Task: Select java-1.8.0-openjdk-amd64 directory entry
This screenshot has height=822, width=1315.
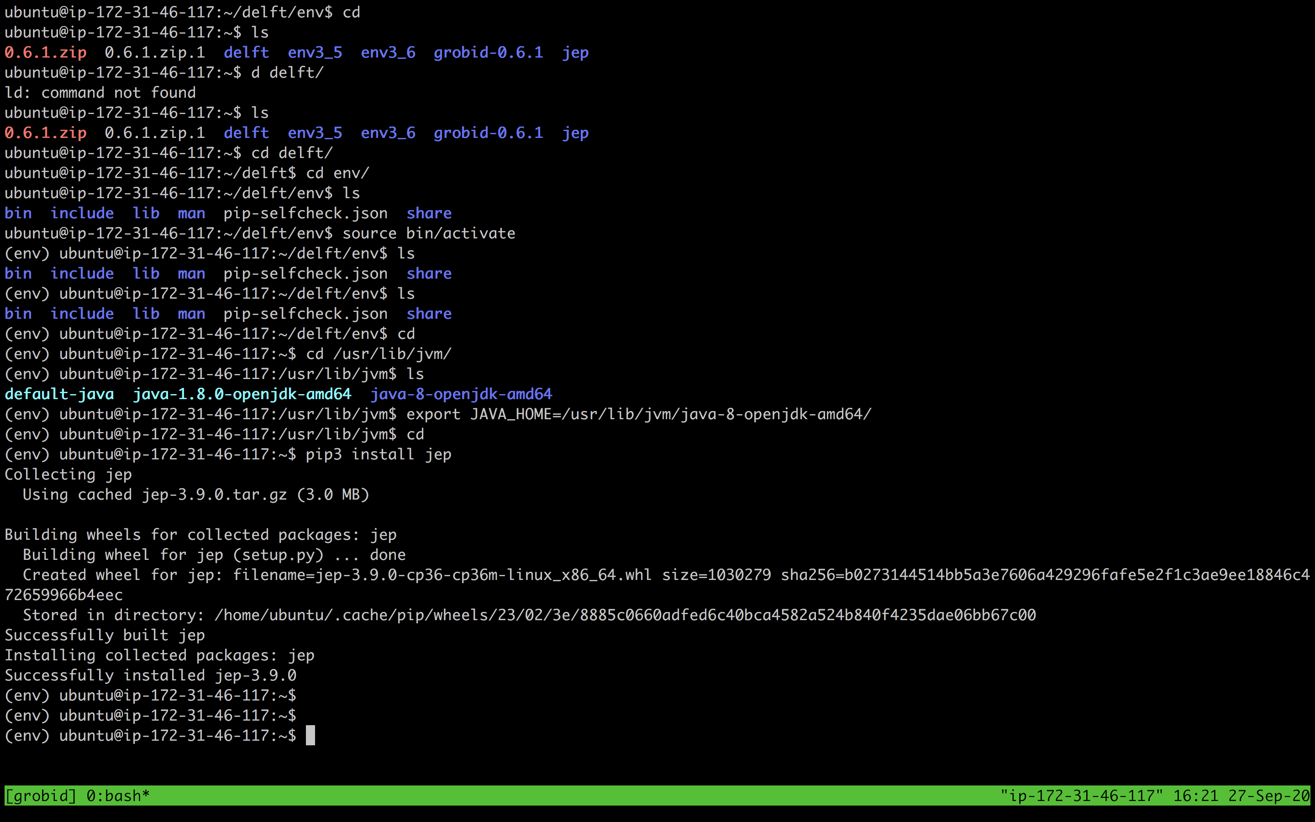Action: 242,394
